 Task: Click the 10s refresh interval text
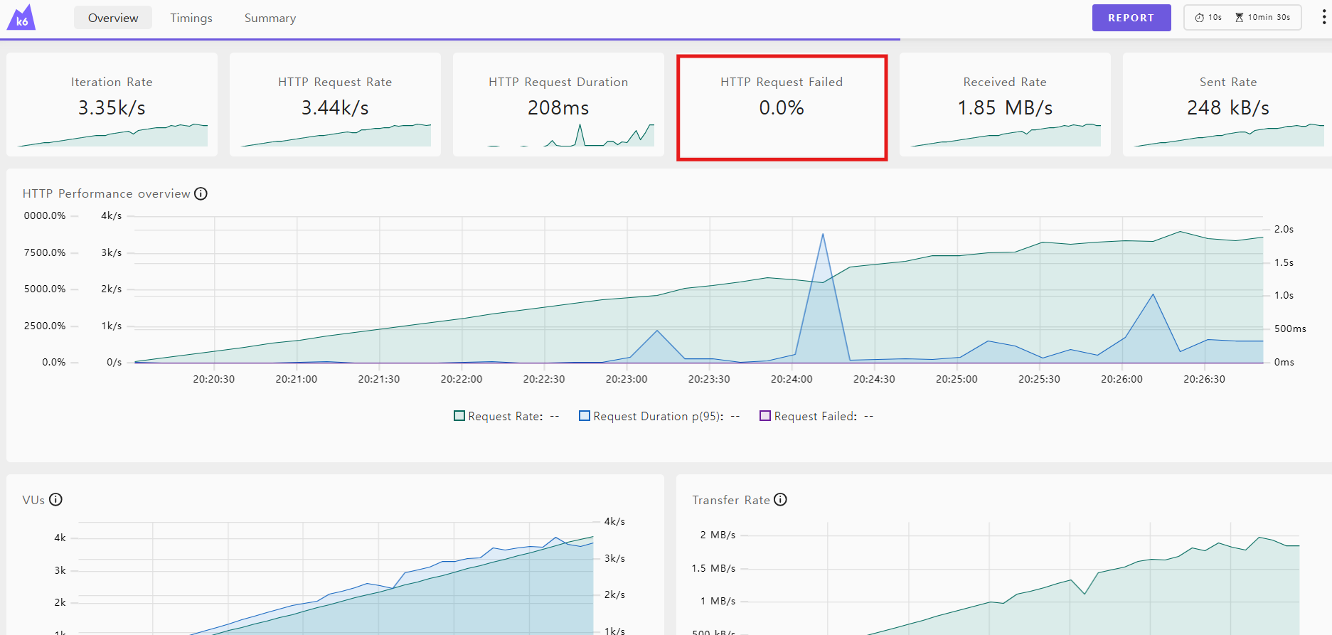click(1215, 17)
